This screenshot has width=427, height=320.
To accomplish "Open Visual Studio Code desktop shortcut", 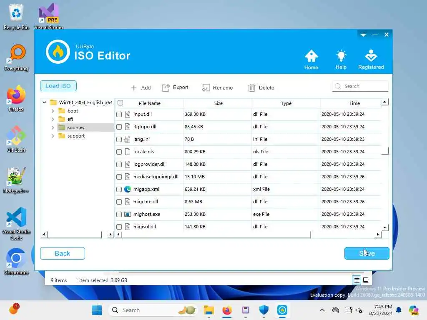I will coord(16,224).
